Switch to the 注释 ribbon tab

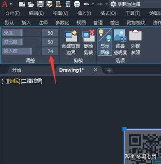[x=43, y=23]
